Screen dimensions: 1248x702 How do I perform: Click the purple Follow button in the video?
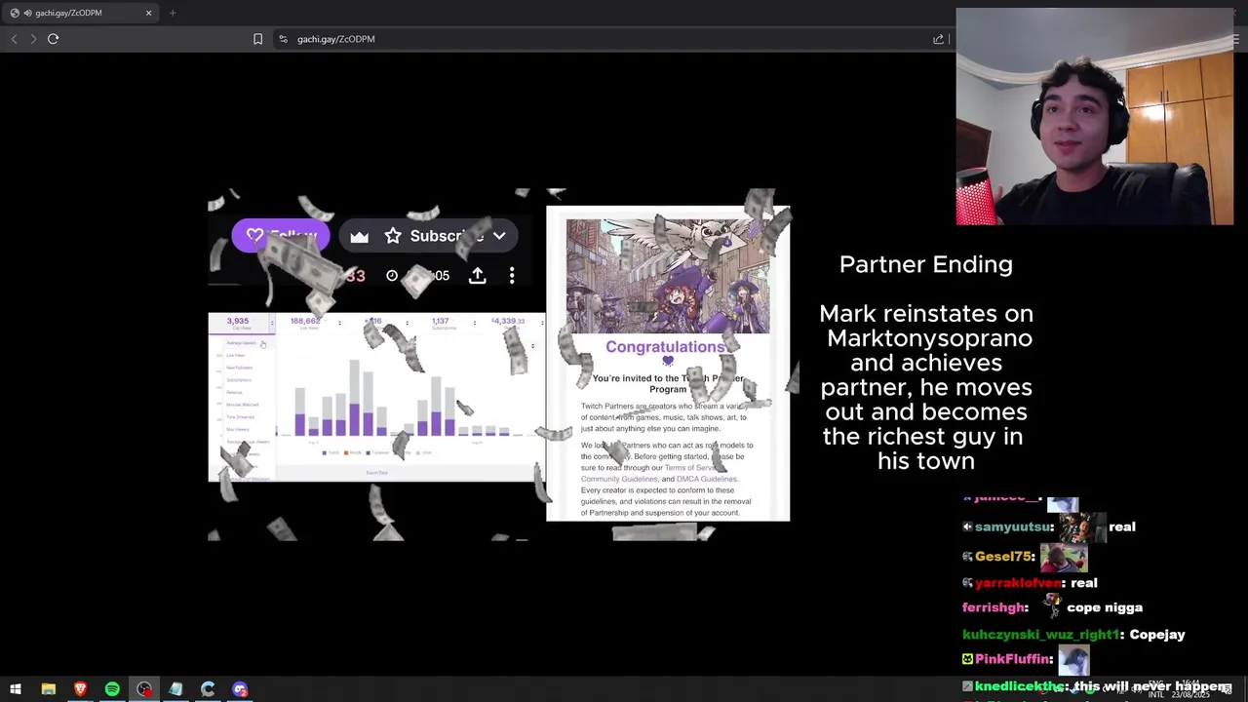[281, 236]
